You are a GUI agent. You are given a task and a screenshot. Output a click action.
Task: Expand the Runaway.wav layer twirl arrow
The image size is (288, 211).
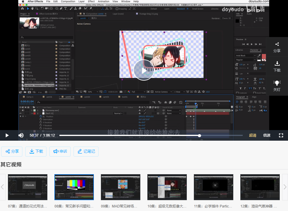pyautogui.click(x=32, y=110)
